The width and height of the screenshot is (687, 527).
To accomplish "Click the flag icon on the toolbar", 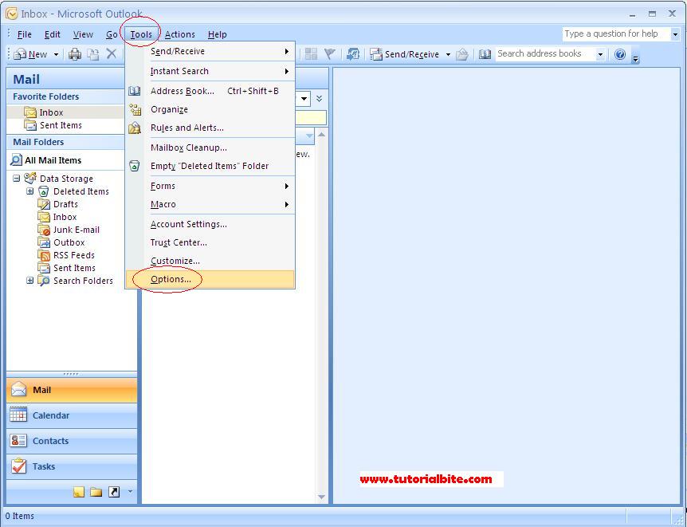I will [329, 54].
